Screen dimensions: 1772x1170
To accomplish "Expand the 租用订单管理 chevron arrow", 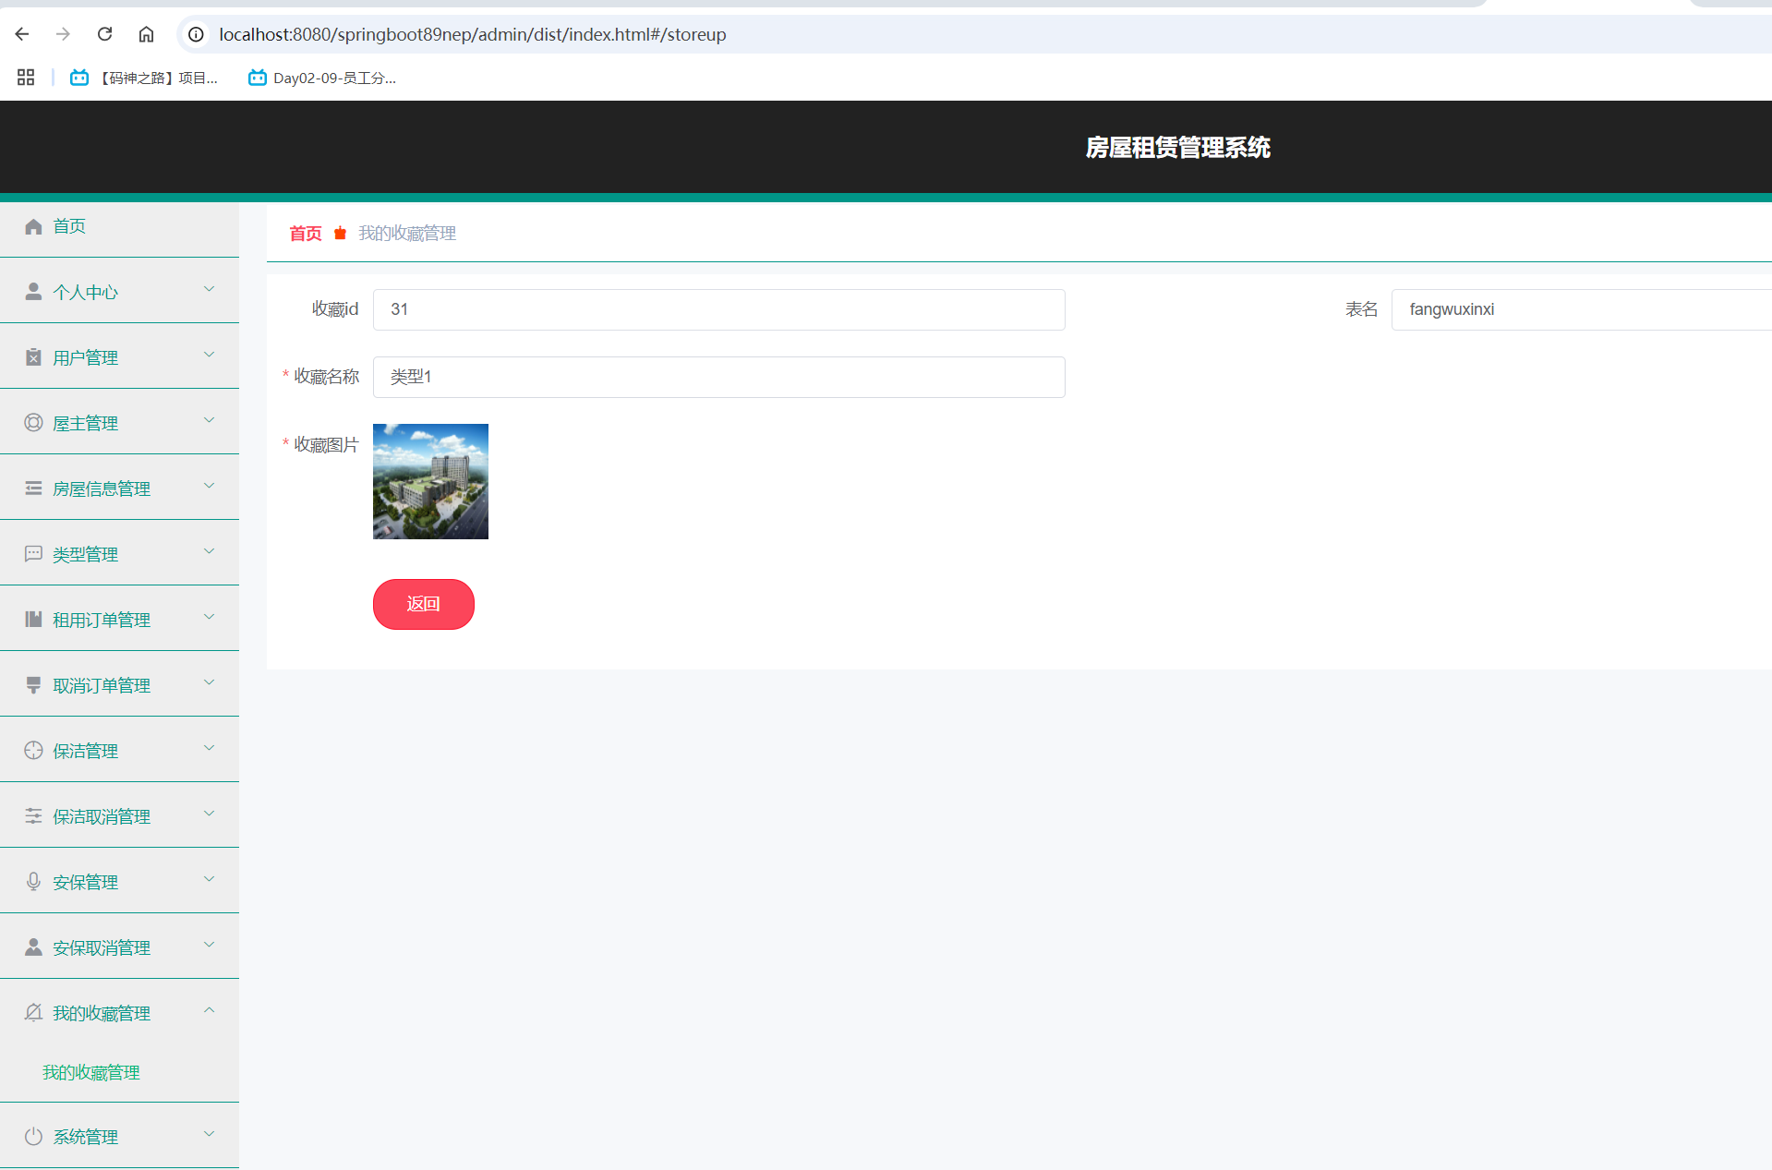I will click(x=209, y=618).
